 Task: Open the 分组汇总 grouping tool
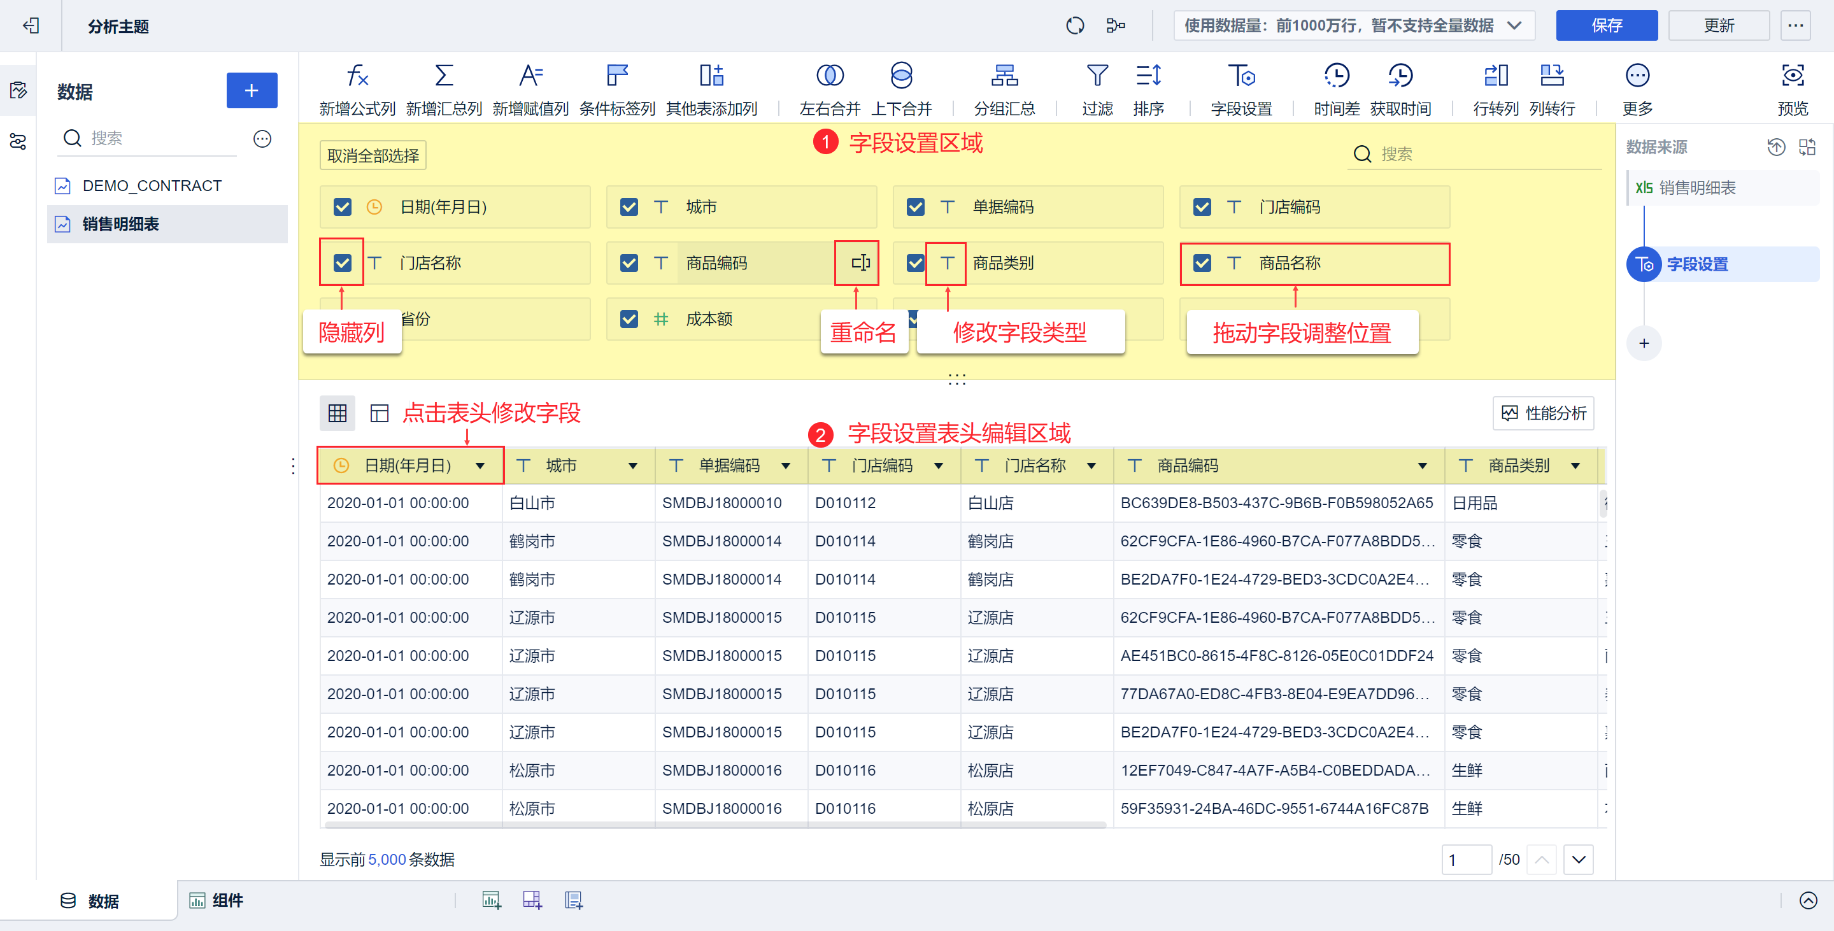[1004, 76]
